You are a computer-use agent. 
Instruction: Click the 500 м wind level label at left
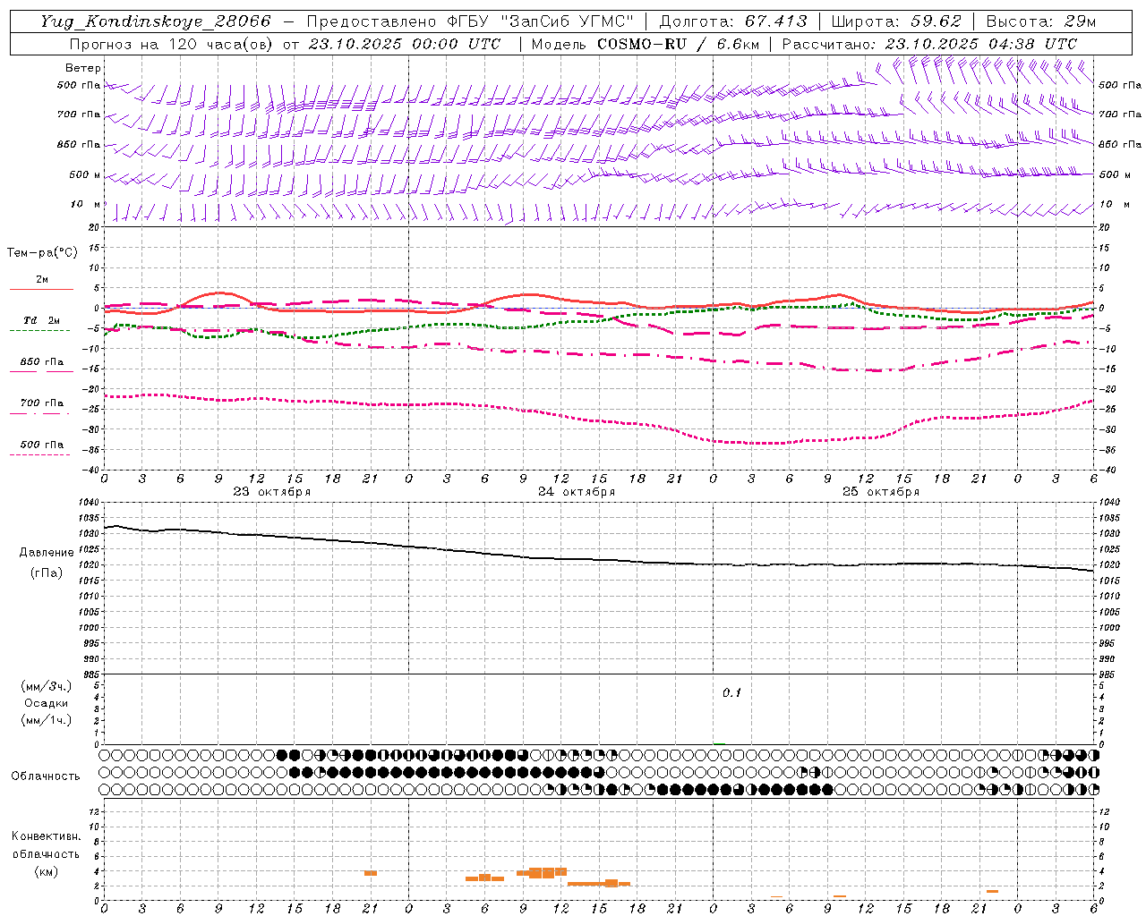(x=86, y=174)
